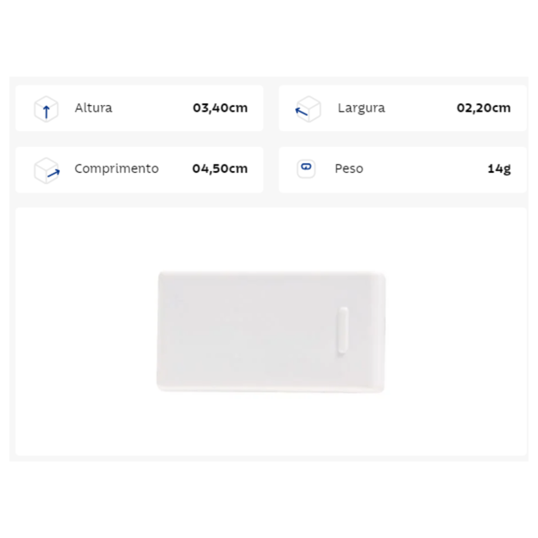Image resolution: width=538 pixels, height=538 pixels.
Task: Select the Largura label
Action: point(361,108)
